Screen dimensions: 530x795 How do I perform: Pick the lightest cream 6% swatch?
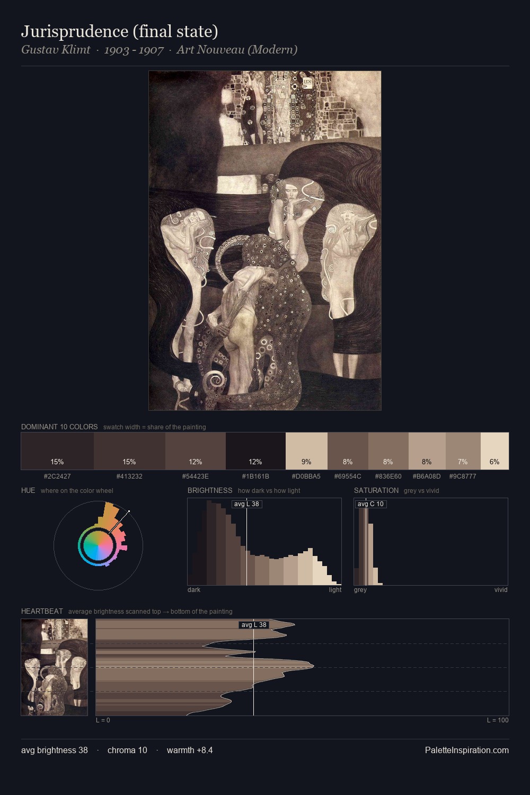point(494,451)
